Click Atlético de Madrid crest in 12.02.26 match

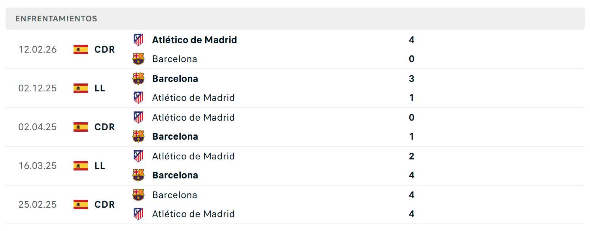[x=138, y=40]
